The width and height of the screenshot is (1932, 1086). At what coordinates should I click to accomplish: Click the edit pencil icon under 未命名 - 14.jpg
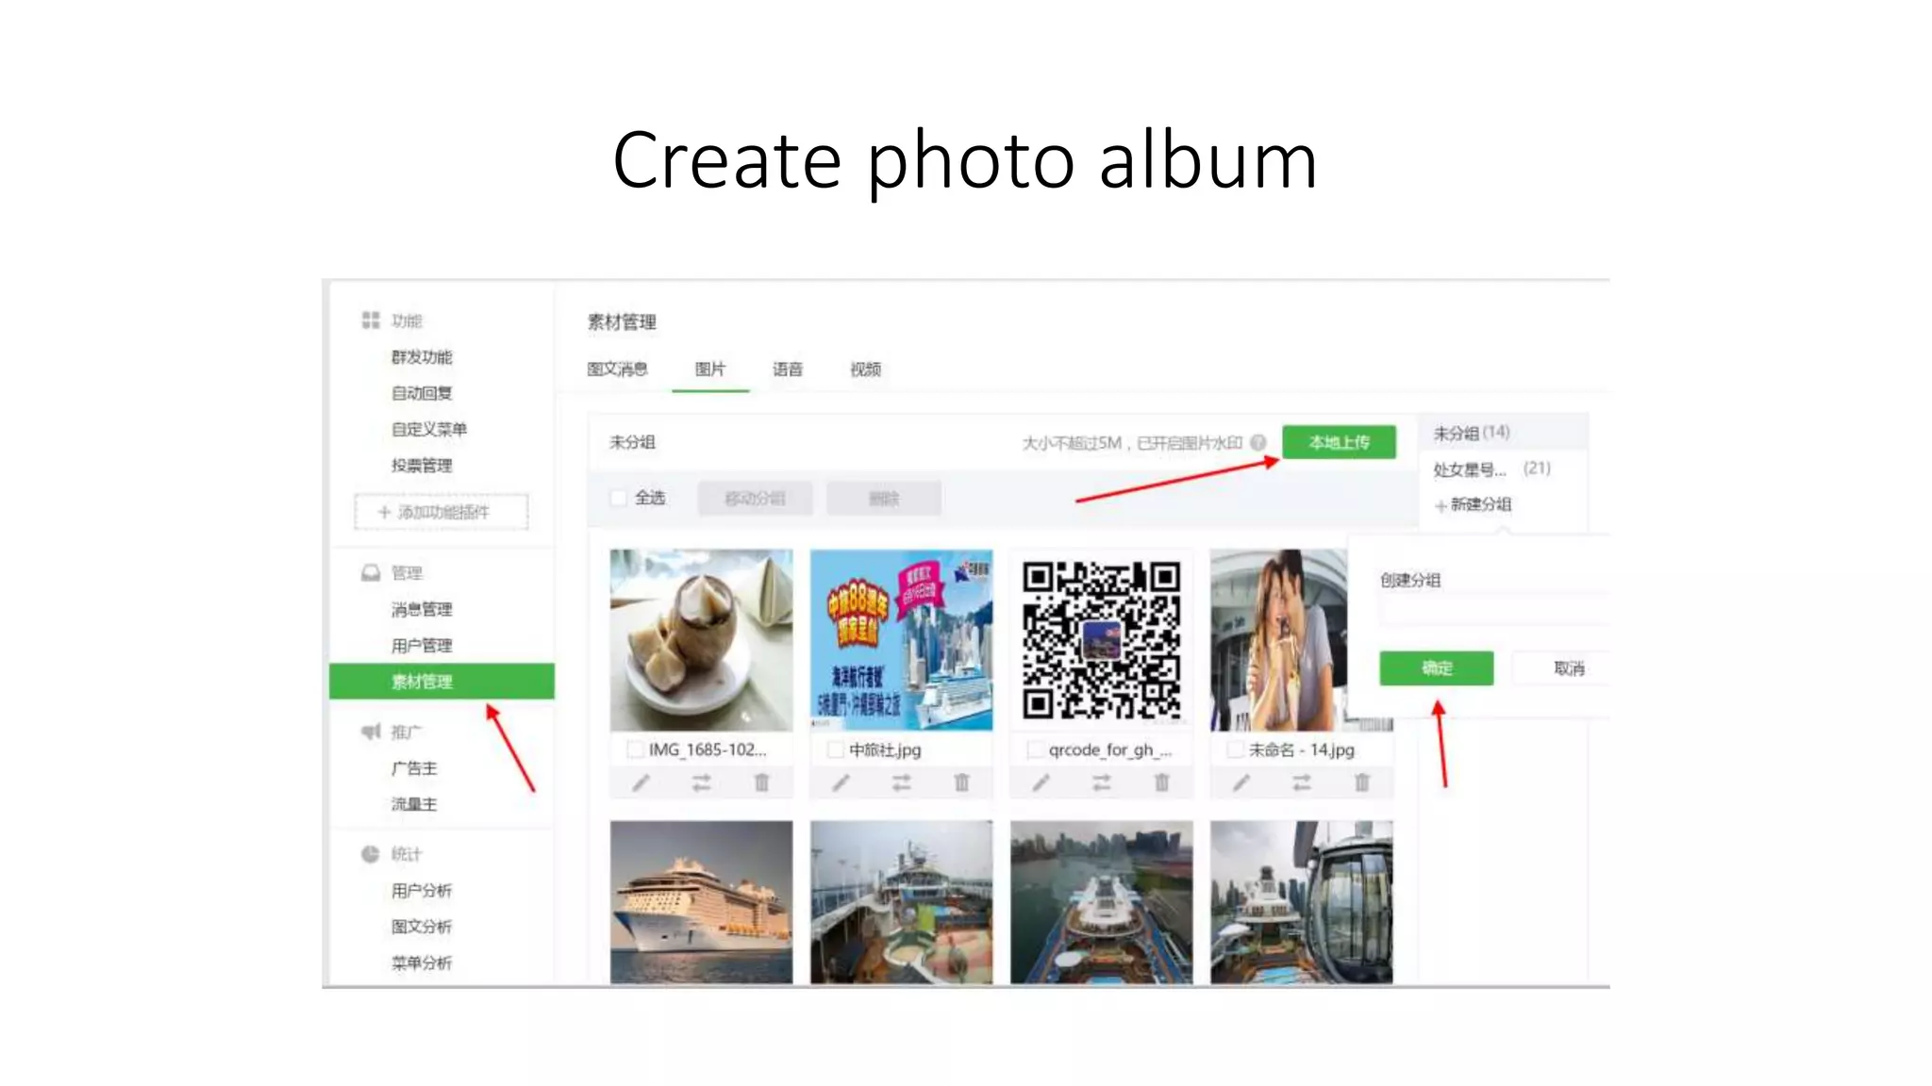1241,783
